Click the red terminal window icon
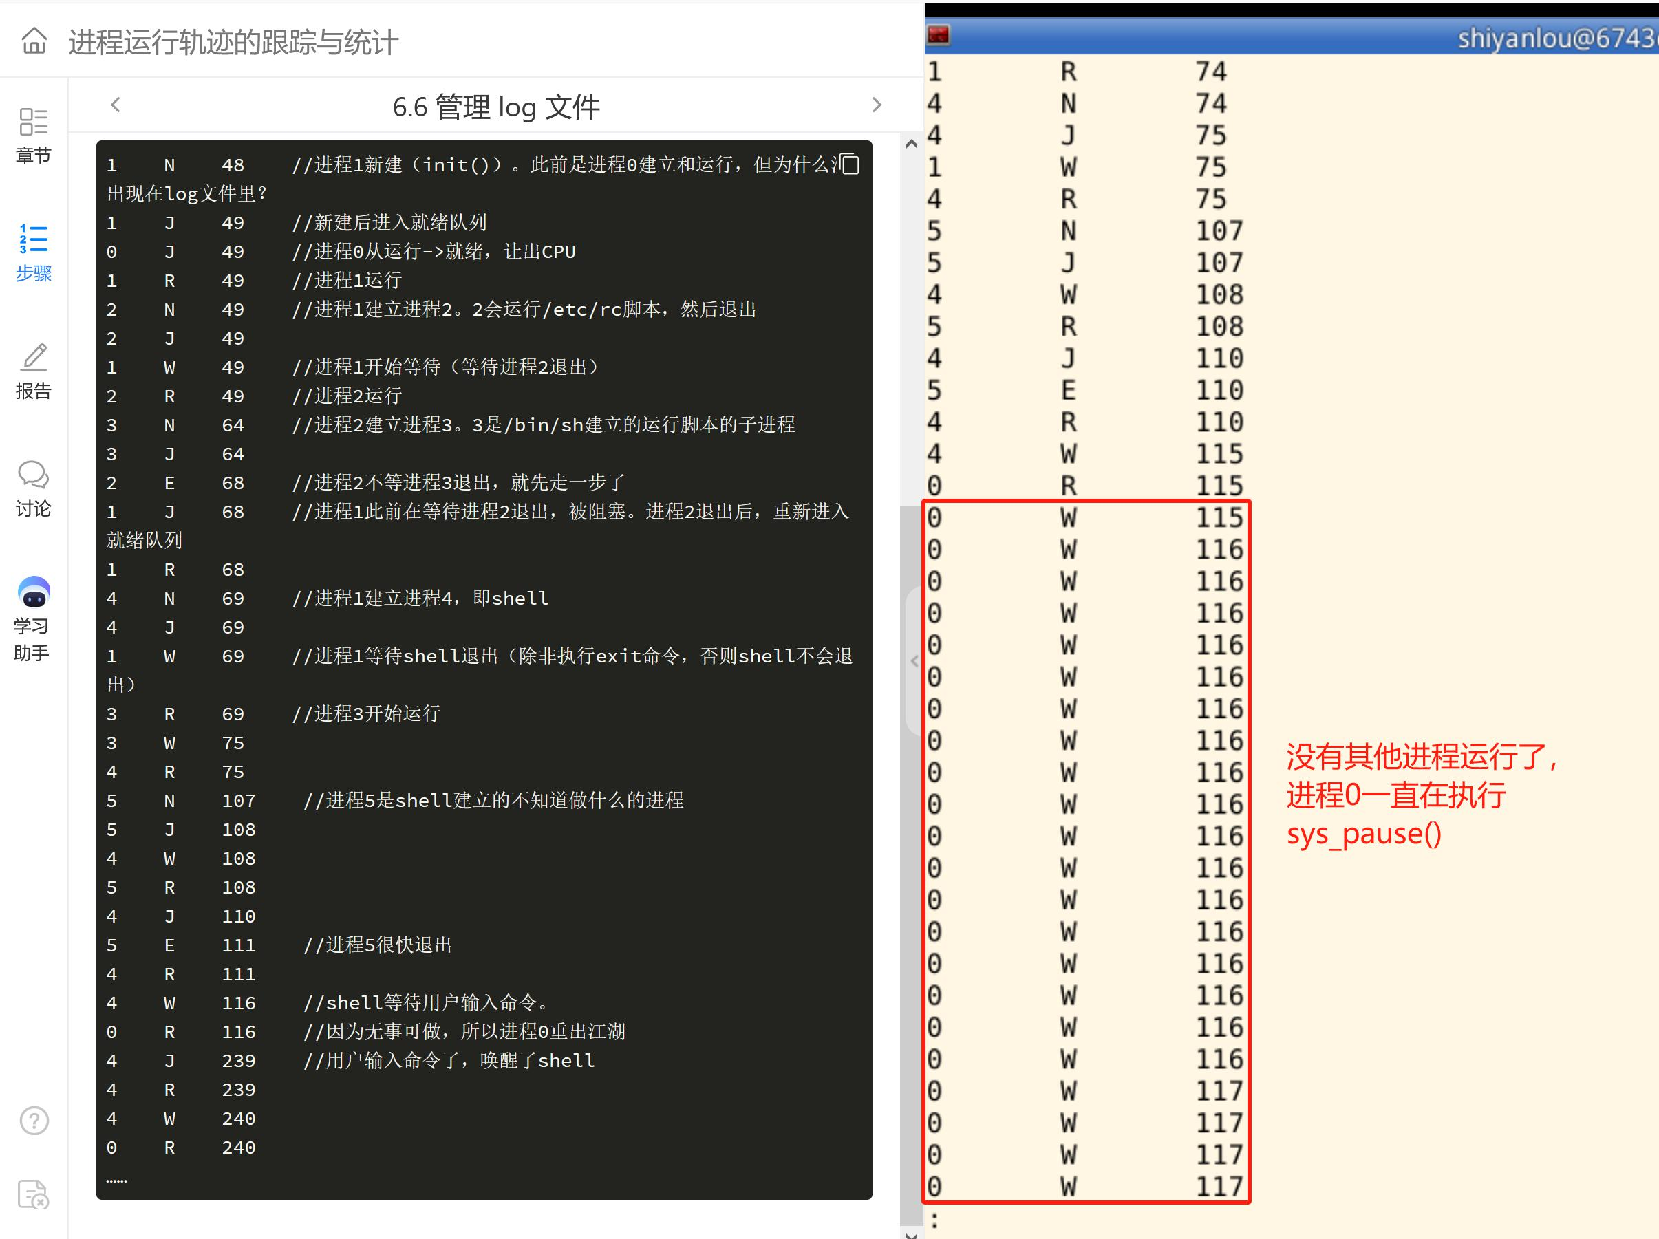 click(x=939, y=35)
